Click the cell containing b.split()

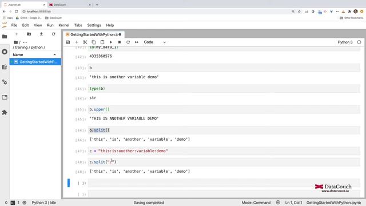tap(224, 130)
